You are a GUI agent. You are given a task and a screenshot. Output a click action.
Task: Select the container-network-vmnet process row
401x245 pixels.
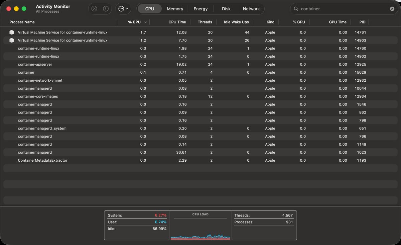coord(200,81)
